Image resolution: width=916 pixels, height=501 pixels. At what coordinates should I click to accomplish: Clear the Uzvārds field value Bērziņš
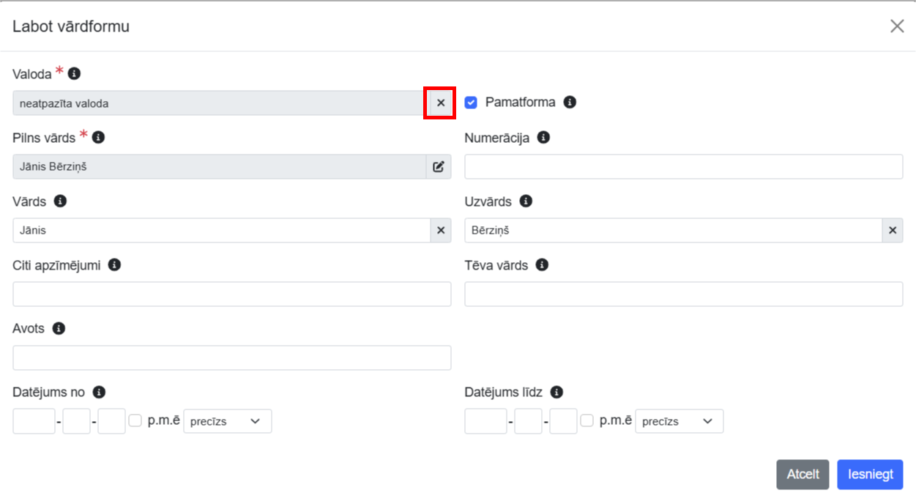click(x=892, y=231)
